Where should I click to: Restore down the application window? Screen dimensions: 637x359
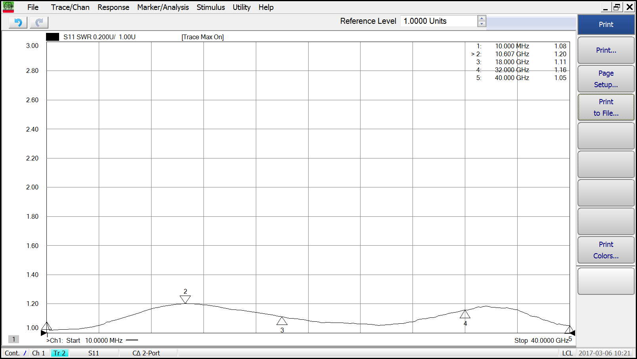point(617,7)
